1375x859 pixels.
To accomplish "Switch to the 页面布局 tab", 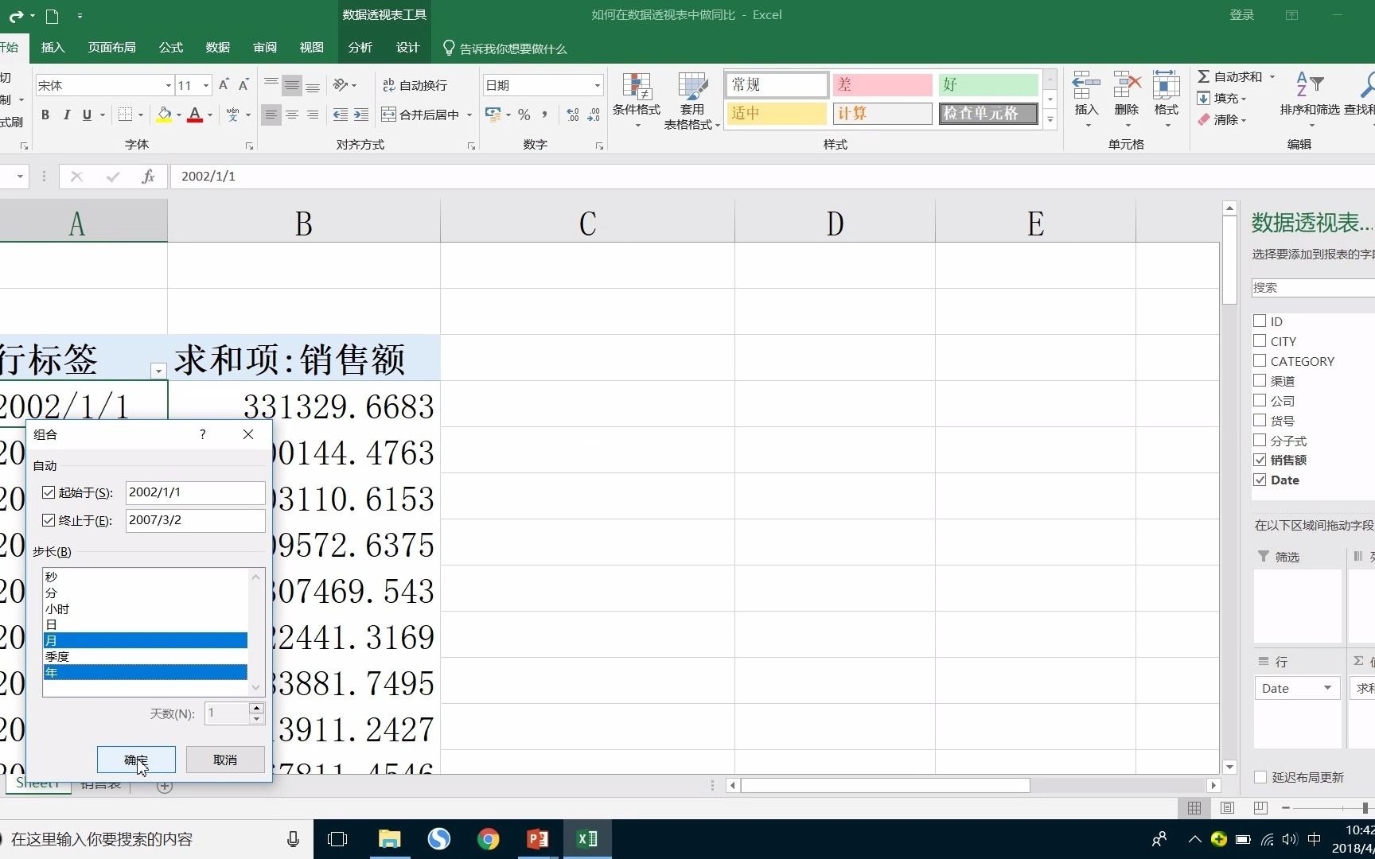I will pyautogui.click(x=111, y=48).
